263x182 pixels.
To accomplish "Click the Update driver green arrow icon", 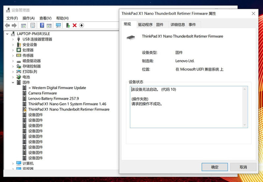I will point(68,25).
